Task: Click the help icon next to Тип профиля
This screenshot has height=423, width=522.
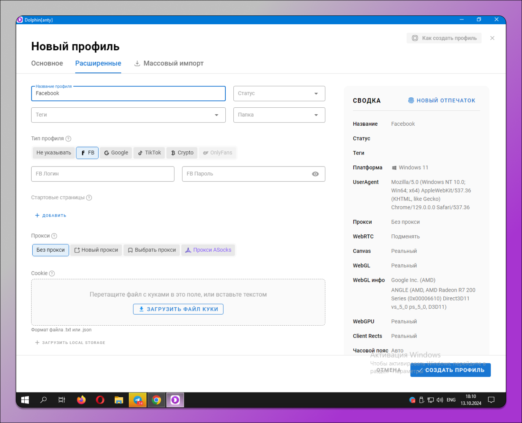Action: pyautogui.click(x=68, y=139)
